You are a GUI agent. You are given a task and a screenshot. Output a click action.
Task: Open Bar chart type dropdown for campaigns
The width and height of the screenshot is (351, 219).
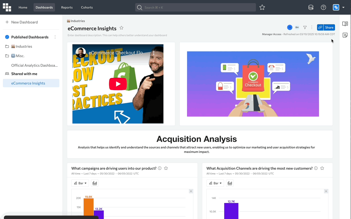click(x=80, y=183)
